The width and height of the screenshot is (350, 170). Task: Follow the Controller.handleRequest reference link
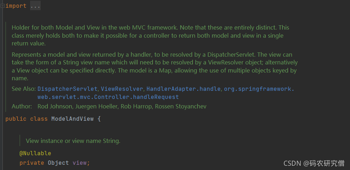click(108, 97)
